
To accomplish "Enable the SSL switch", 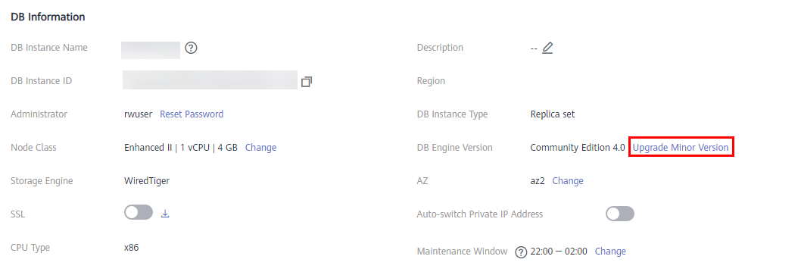I will click(x=139, y=212).
